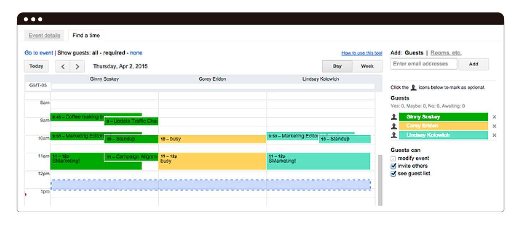Mark Lindsay Kolowich as optional via person icon
521x228 pixels.
[394, 135]
